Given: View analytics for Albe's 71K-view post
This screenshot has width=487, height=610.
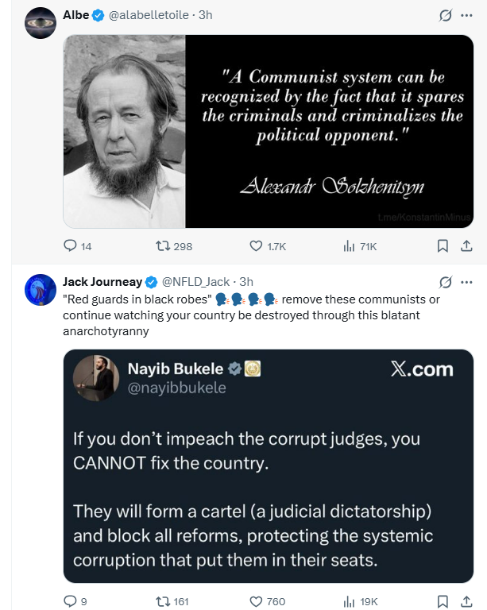Looking at the screenshot, I should click(x=349, y=247).
